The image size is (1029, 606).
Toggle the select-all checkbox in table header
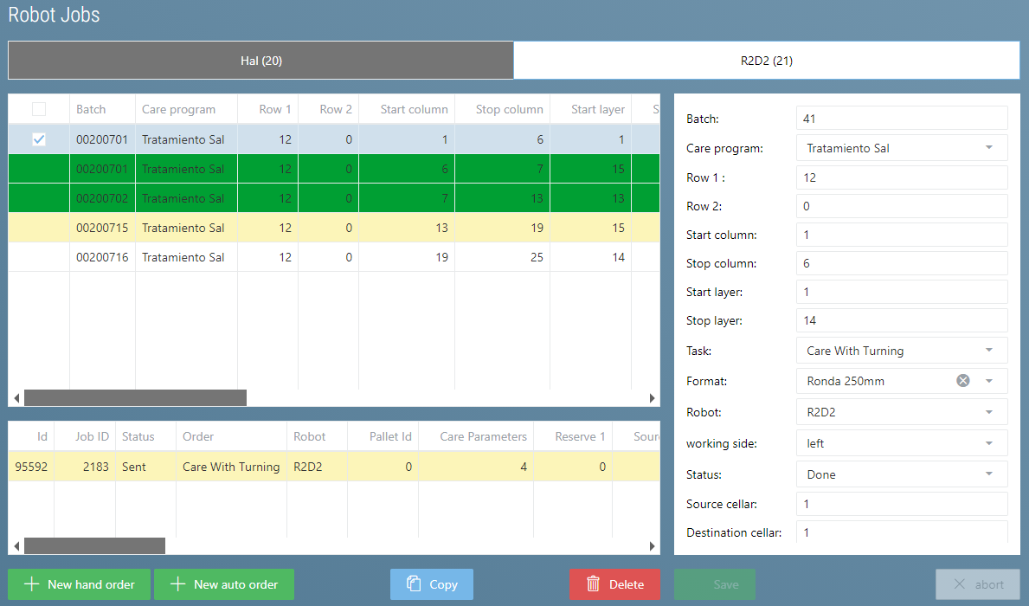39,109
